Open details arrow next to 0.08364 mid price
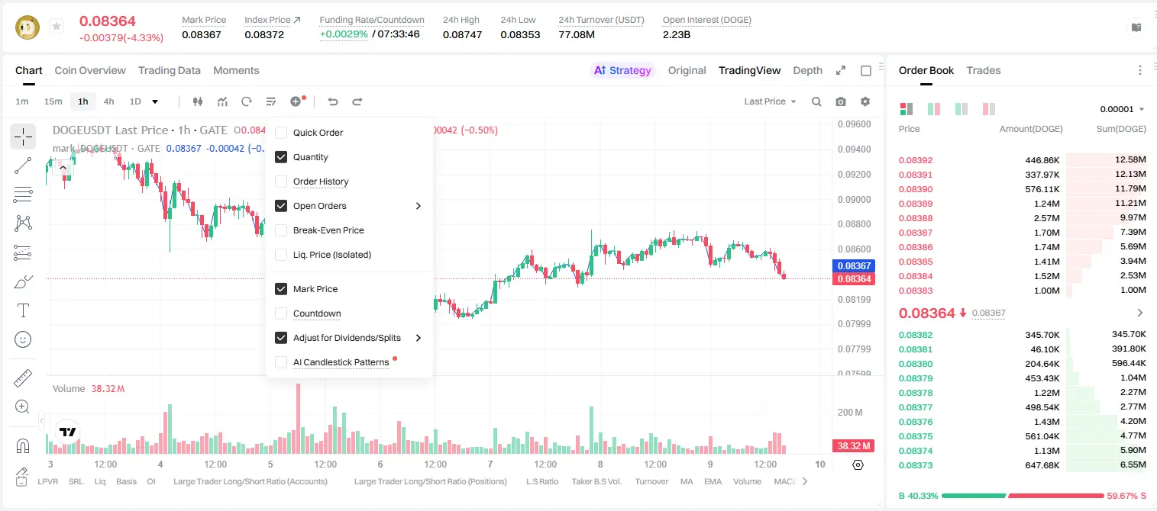 click(1140, 313)
